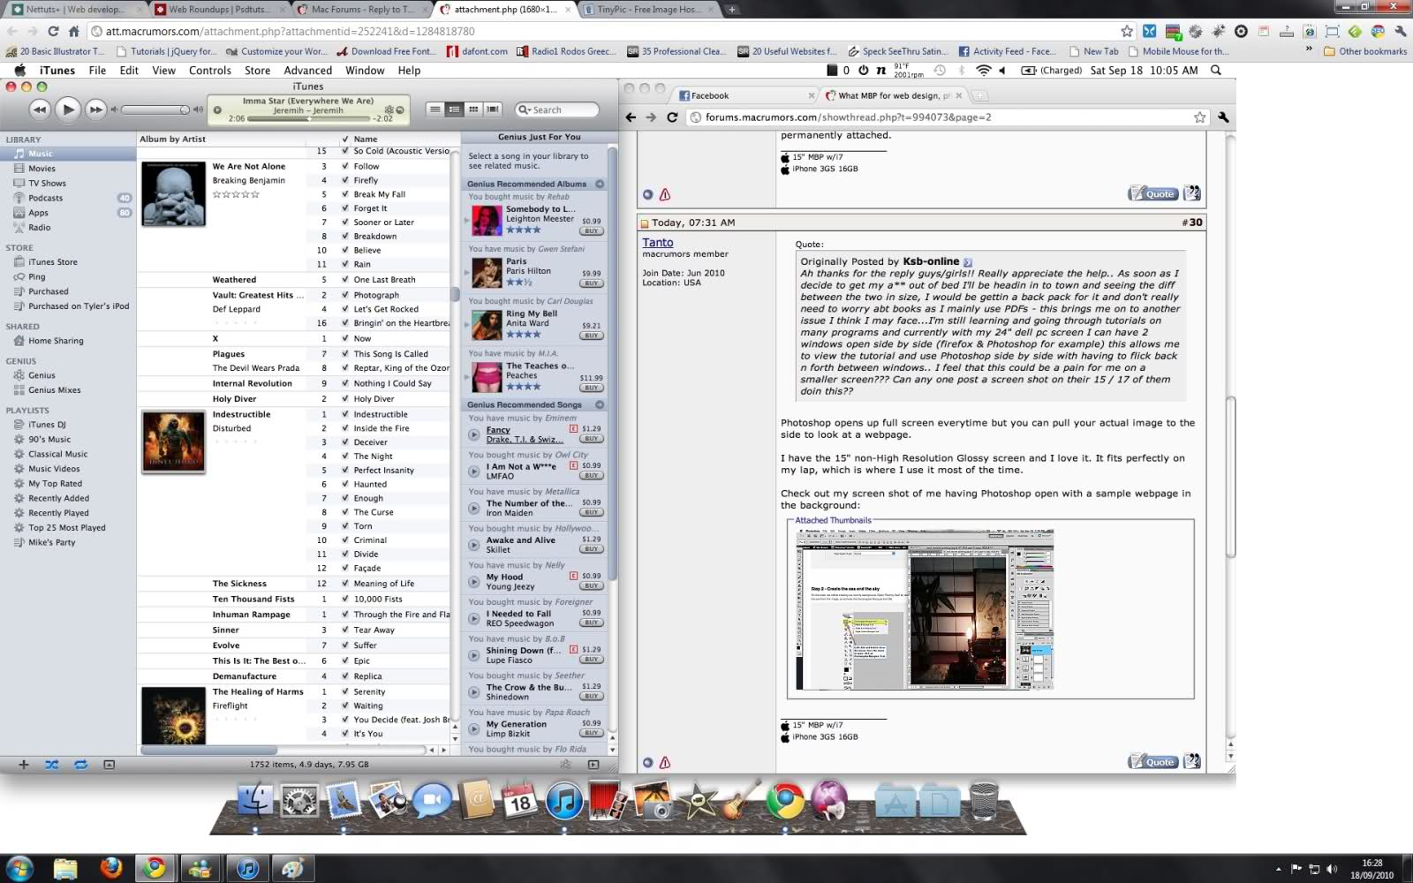The height and width of the screenshot is (883, 1413).
Task: Click the Windows Start orb
Action: click(x=19, y=868)
